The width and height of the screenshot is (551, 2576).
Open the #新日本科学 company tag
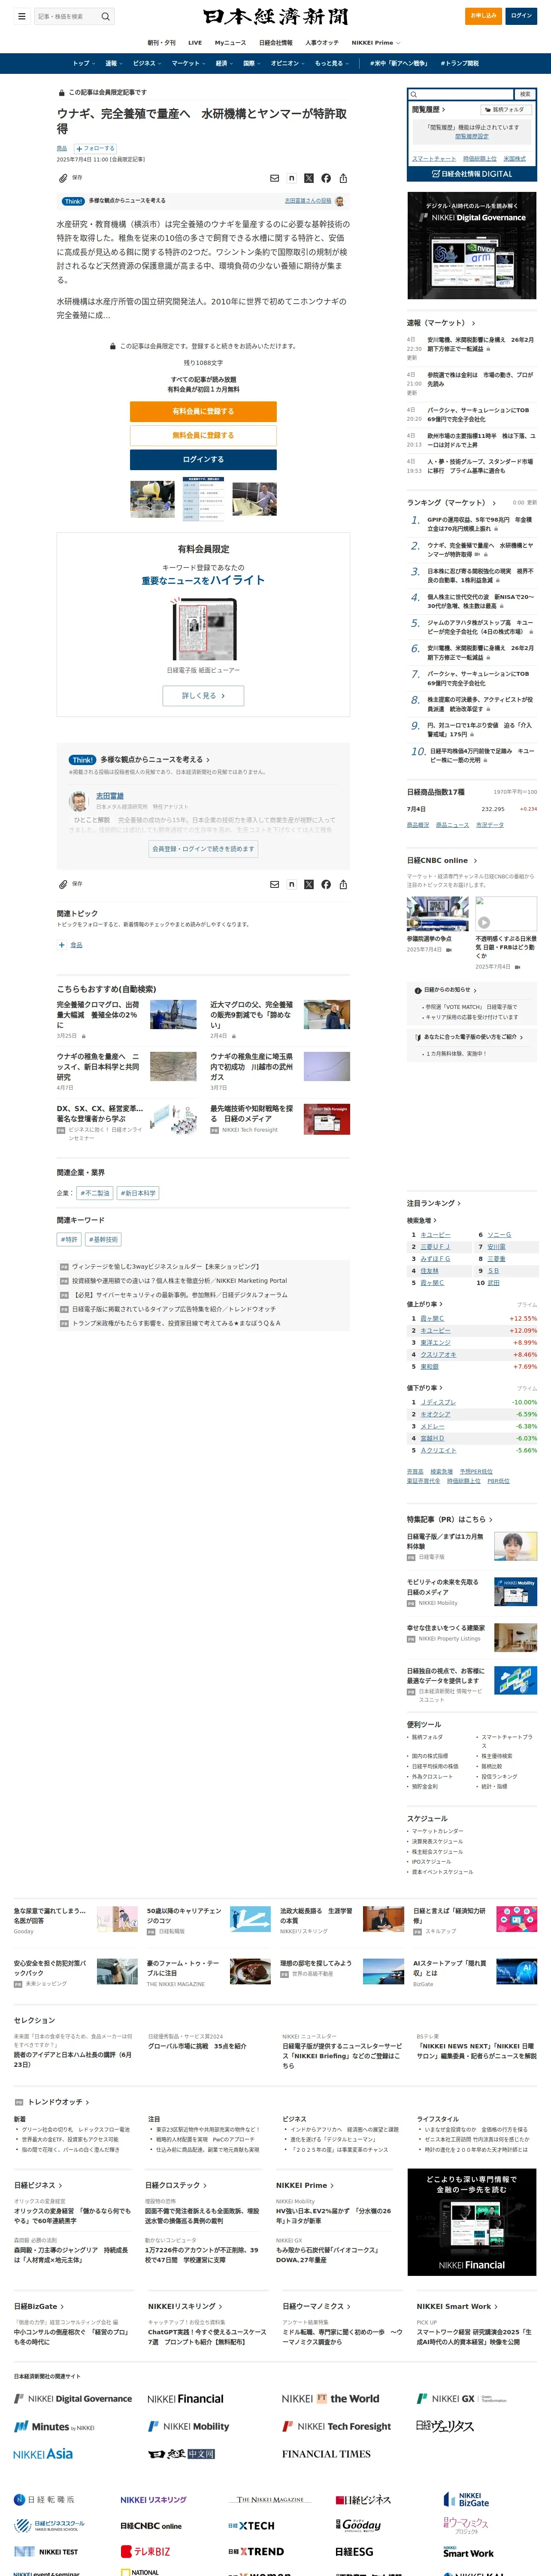139,1193
